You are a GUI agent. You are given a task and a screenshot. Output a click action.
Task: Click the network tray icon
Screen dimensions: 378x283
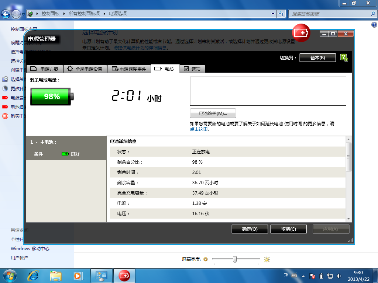(x=330, y=276)
